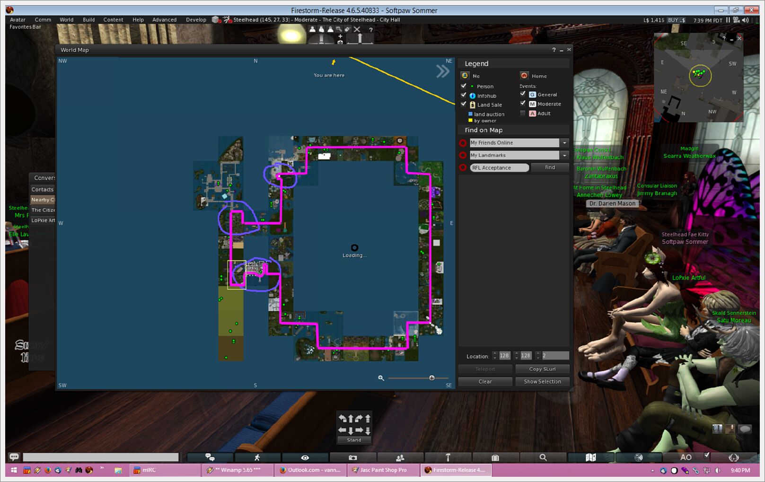Click the Snapshot camera toolbar icon
Viewport: 765px width, 482px height.
click(352, 457)
